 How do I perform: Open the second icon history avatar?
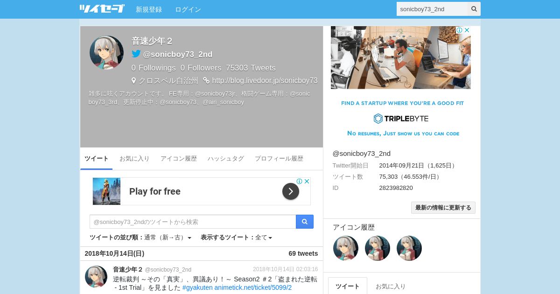click(378, 248)
